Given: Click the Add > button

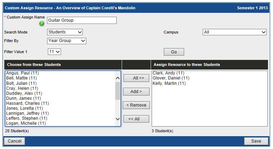Looking at the screenshot, I should click(136, 92).
